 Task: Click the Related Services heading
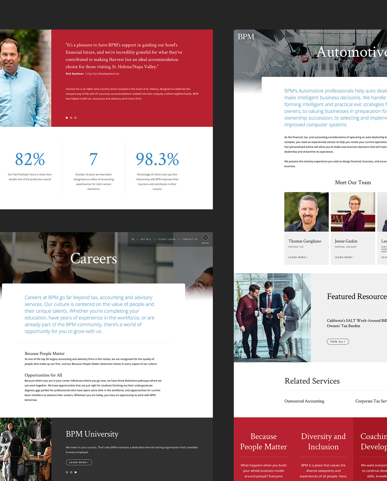tap(312, 381)
